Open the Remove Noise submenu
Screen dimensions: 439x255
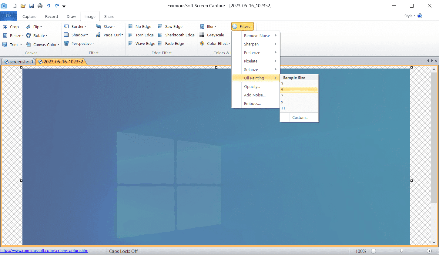[256, 35]
